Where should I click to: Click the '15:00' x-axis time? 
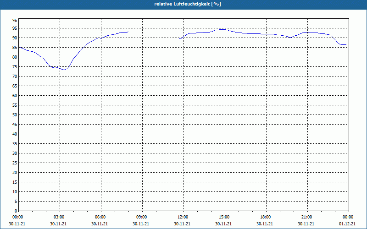click(x=224, y=217)
